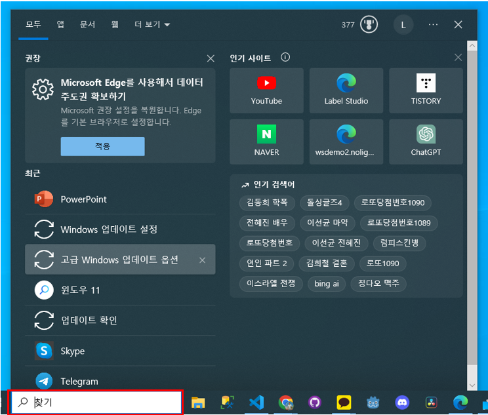Screen dimensions: 488x415
Task: Search trending term 전혜진 배우
Action: [x=267, y=223]
